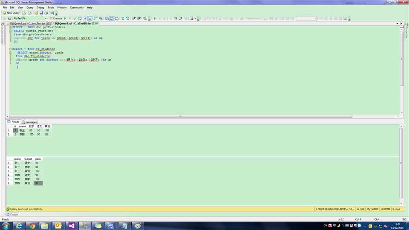Screen dimensions: 409x230
Task: Expand the Properties side panel
Action: [x=407, y=31]
